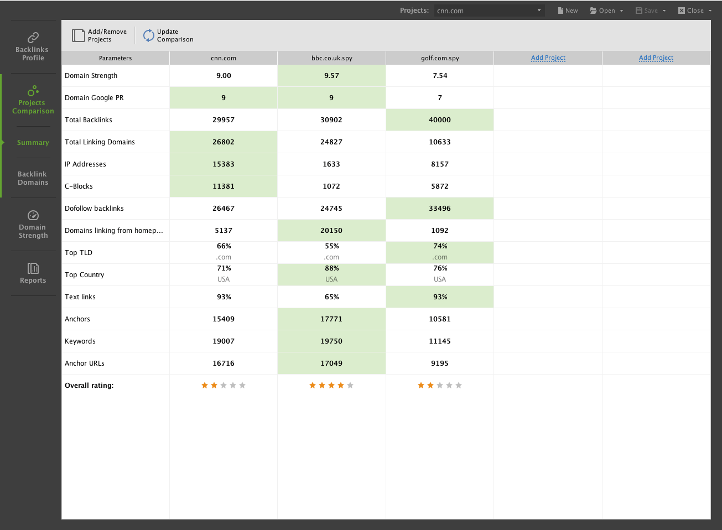Select the C-Blocks row label
722x530 pixels.
[x=79, y=186]
